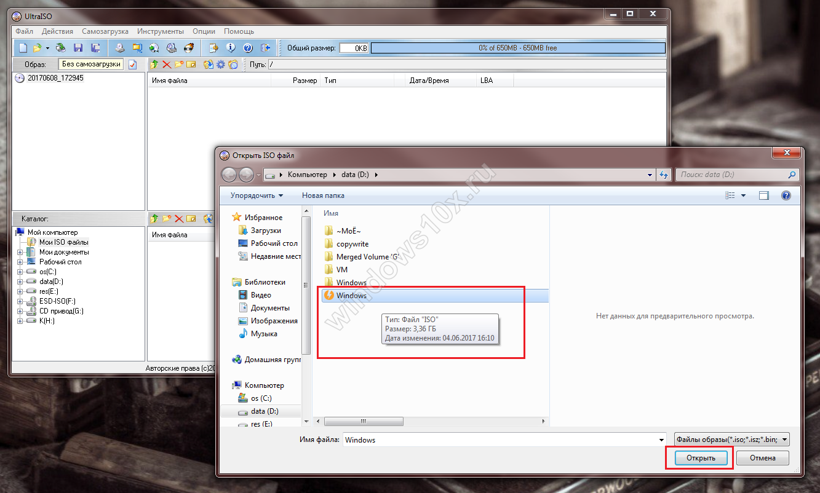This screenshot has width=820, height=493.
Task: Open the Файлы образы file type dropdown
Action: tap(732, 440)
